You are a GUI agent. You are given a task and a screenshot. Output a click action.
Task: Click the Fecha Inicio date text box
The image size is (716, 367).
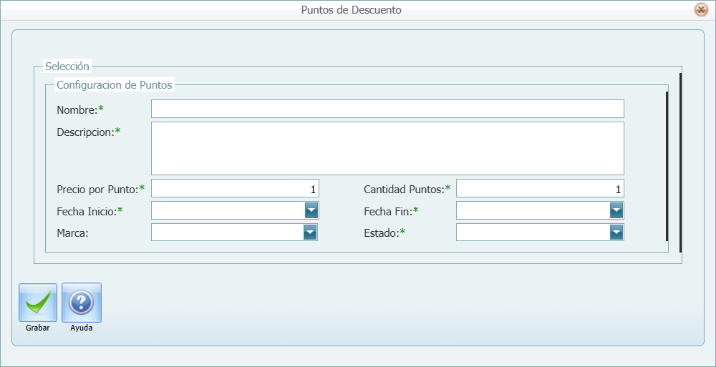click(x=227, y=210)
